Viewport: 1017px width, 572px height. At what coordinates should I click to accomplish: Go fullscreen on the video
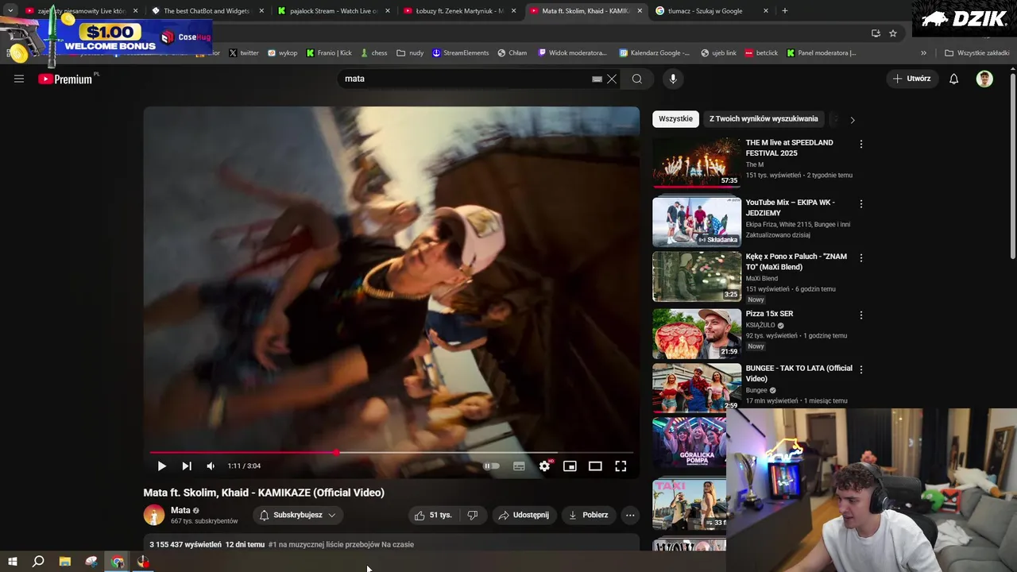[x=621, y=466]
